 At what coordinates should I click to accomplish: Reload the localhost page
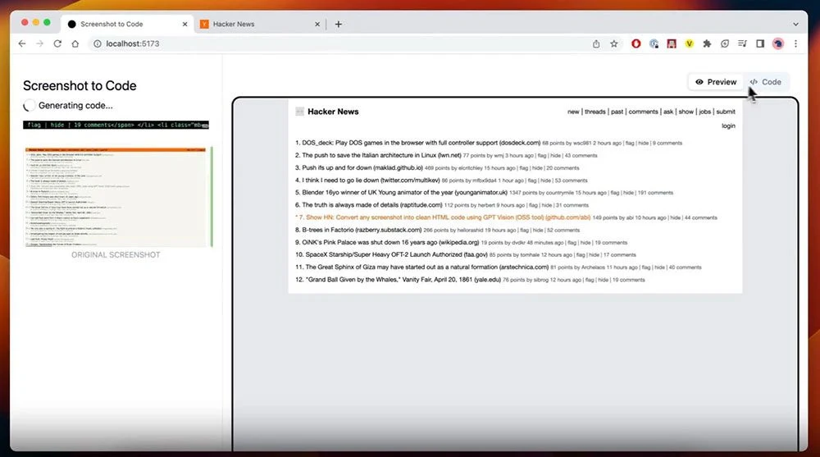pyautogui.click(x=57, y=44)
